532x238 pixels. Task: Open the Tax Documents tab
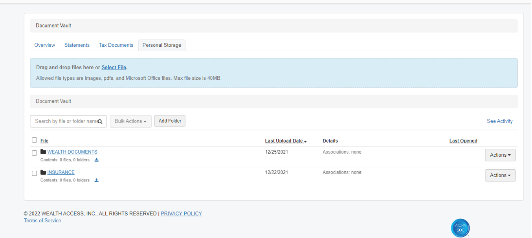point(116,45)
